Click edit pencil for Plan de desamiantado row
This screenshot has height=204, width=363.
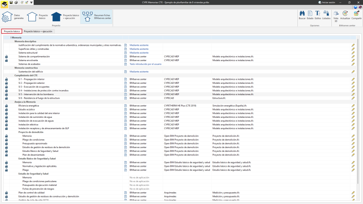pos(353,155)
